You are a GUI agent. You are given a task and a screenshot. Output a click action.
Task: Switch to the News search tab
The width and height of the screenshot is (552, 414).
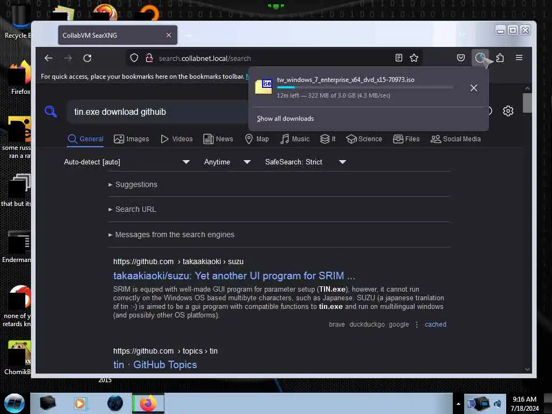click(218, 139)
